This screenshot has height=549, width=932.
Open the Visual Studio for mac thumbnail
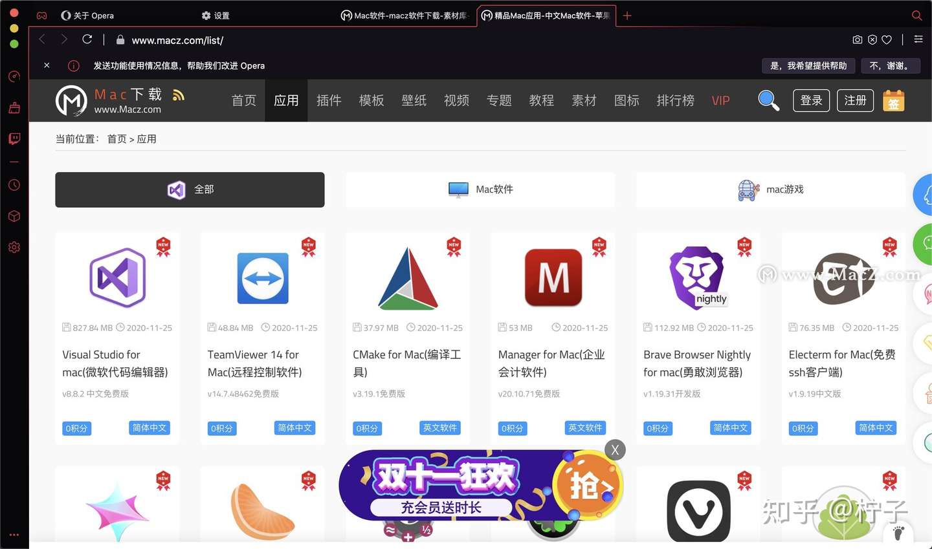tap(117, 277)
